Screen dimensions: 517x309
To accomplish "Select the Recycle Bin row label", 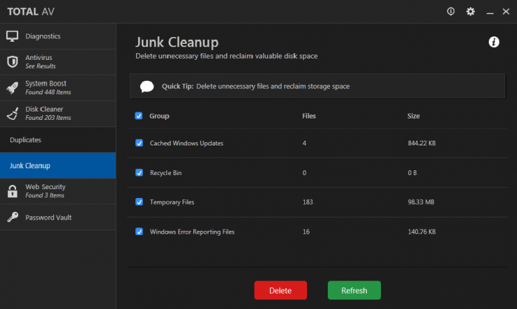I will click(166, 173).
